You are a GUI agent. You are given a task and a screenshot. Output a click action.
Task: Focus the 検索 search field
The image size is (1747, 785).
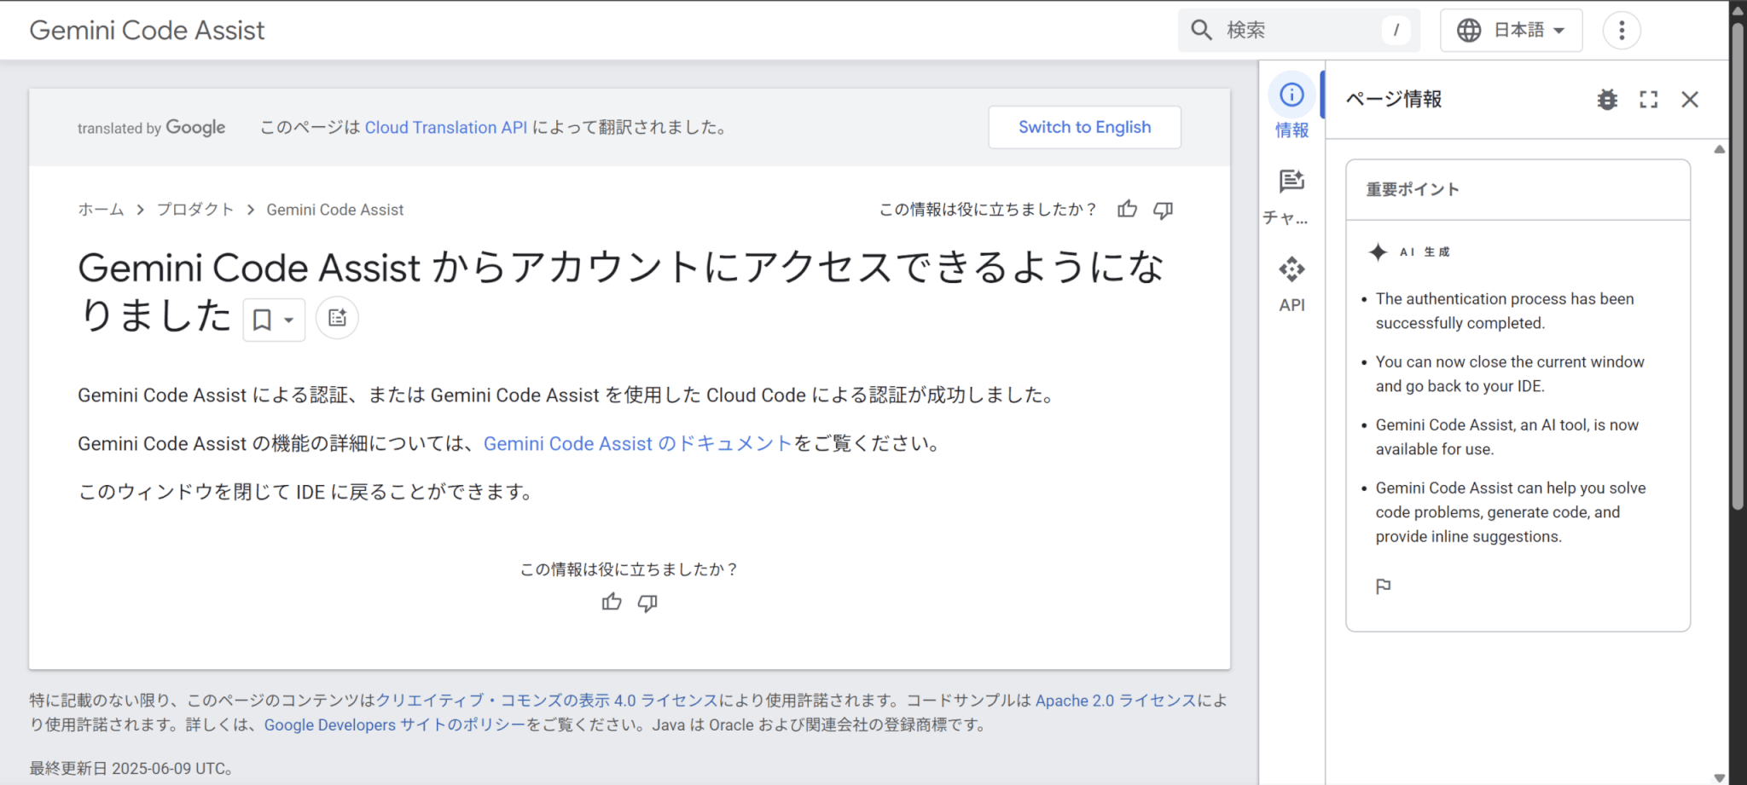point(1299,31)
